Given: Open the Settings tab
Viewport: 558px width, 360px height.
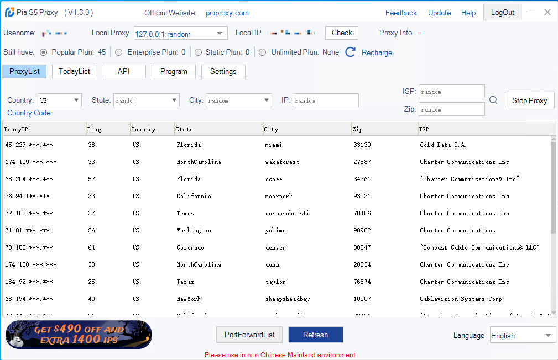Looking at the screenshot, I should point(223,71).
